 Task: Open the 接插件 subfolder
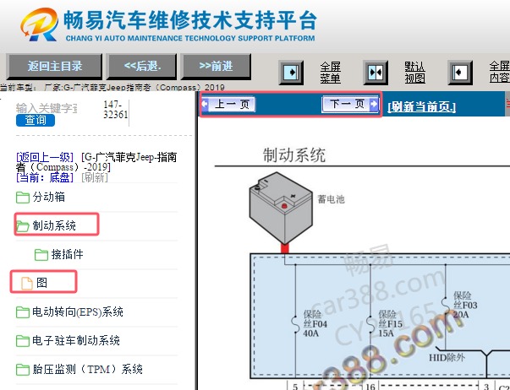(67, 254)
